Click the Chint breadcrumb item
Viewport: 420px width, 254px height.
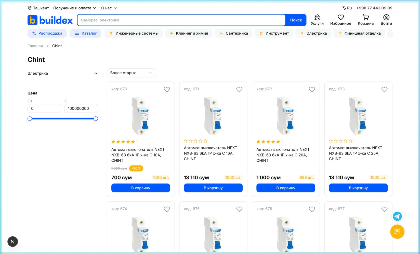(x=57, y=46)
